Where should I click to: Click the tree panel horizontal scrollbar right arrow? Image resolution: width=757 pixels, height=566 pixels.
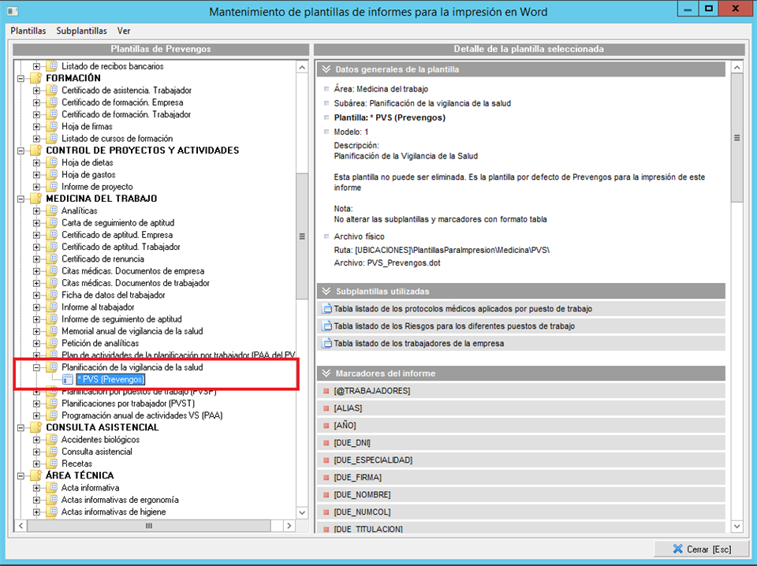289,526
